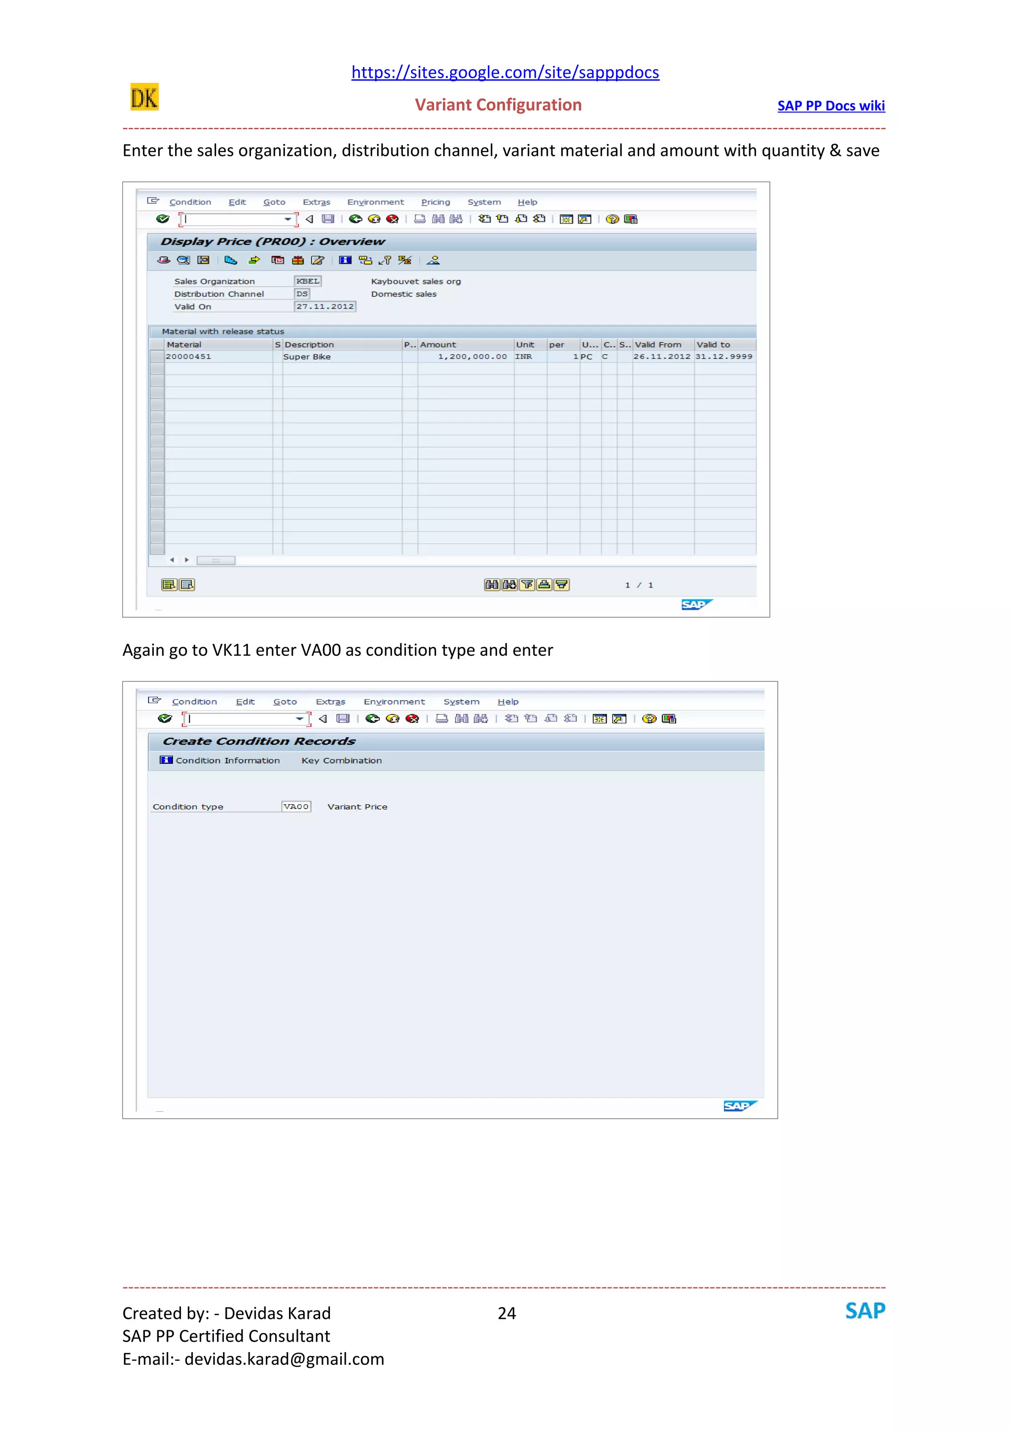Open the Pricing menu in Display Price window
Viewport: 1010px width, 1430px height.
pos(435,202)
